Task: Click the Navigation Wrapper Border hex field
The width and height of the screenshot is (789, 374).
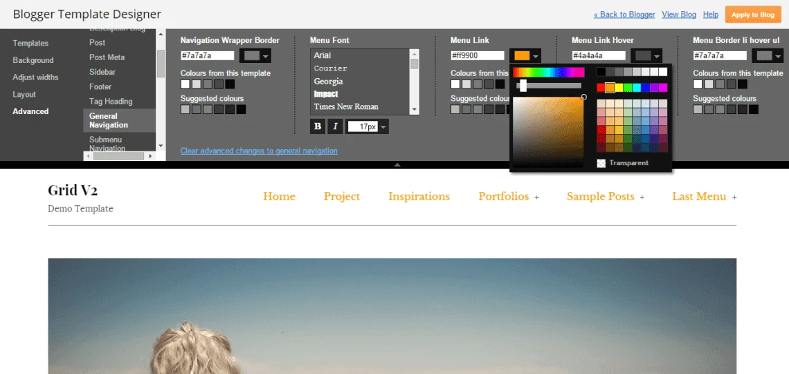Action: coord(208,56)
